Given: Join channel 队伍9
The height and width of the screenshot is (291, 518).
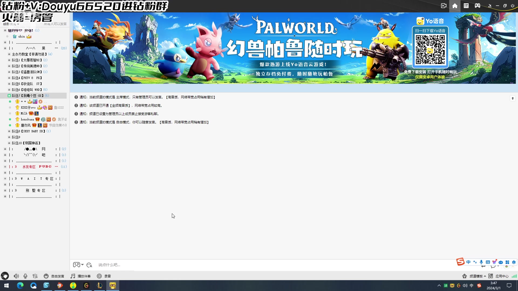Looking at the screenshot, I should click(16, 137).
